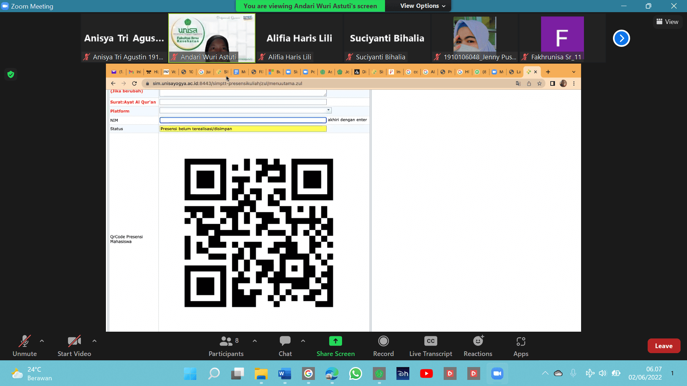Image resolution: width=687 pixels, height=386 pixels.
Task: Open WhatsApp from the taskbar
Action: [x=355, y=374]
